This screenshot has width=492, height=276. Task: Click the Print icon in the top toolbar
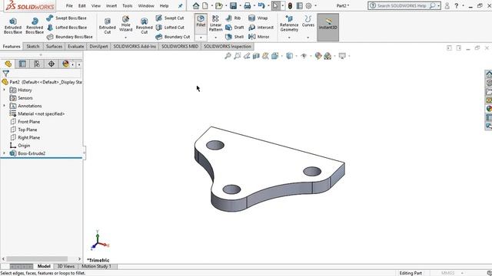(248, 5)
